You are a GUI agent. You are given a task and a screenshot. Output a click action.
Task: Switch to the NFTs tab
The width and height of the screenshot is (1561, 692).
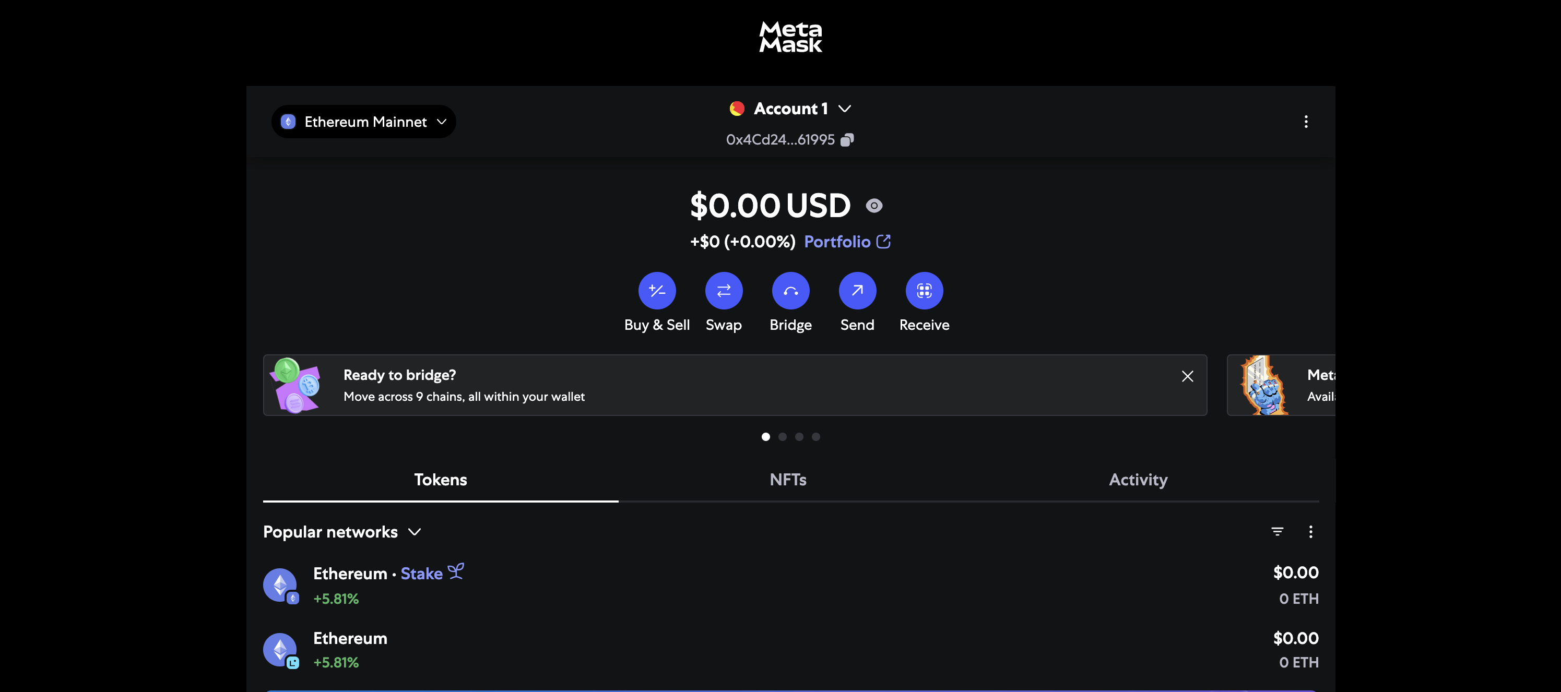[788, 480]
